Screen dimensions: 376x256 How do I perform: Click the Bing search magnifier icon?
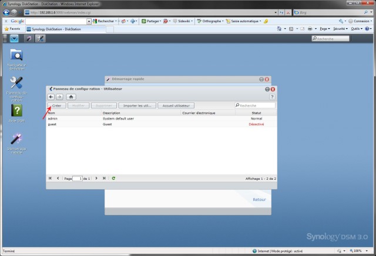(365, 12)
